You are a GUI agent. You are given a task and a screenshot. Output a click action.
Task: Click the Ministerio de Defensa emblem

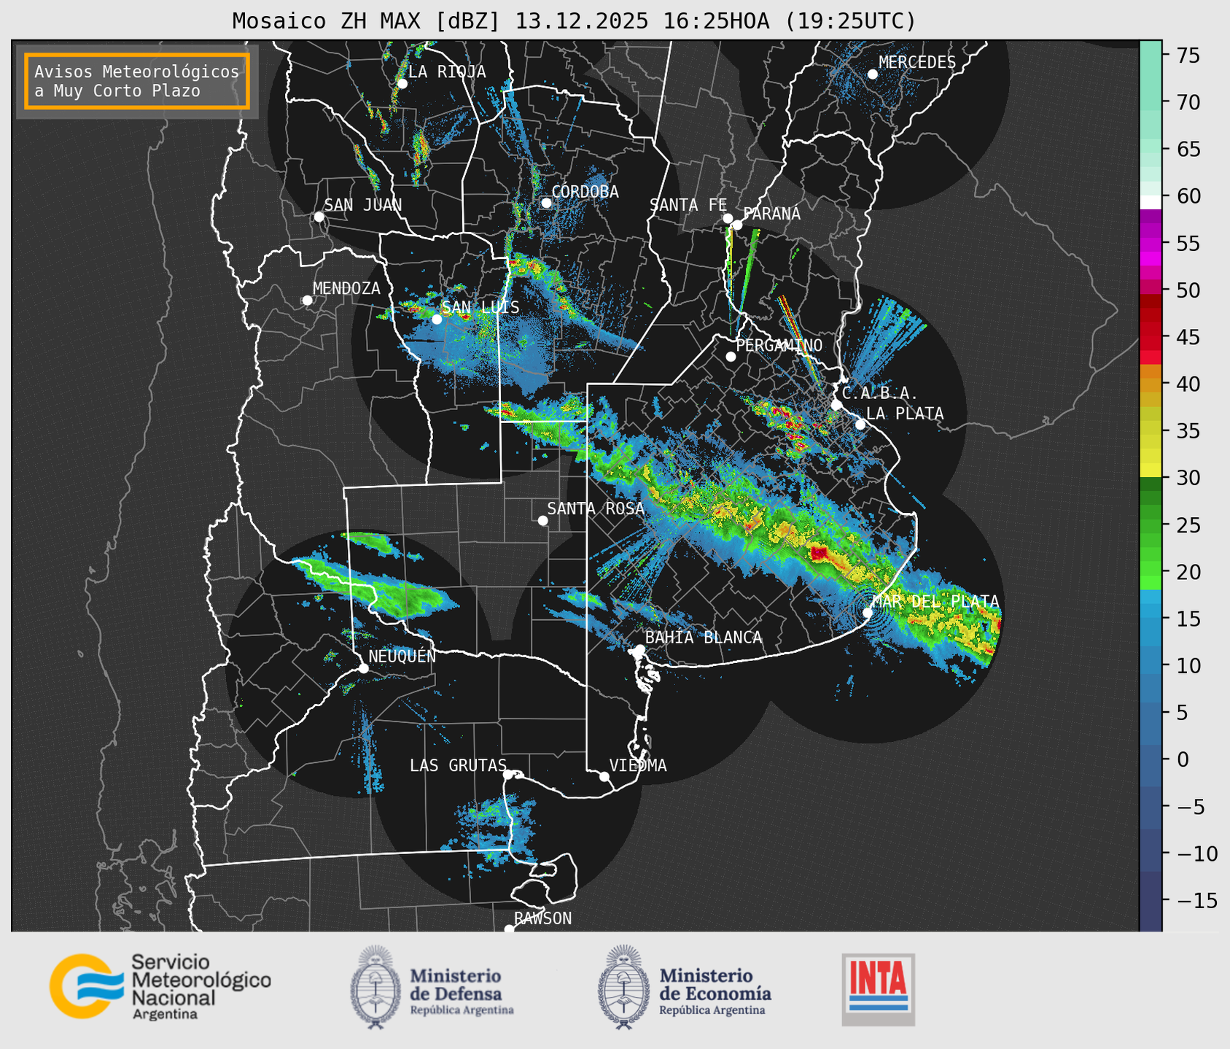(375, 987)
